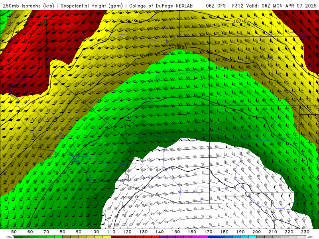319x239 pixels.
Task: Click the bright green legend swatch left of 80
Action: click(x=58, y=237)
